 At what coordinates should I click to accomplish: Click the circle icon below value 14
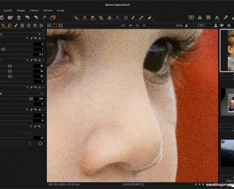[40, 144]
